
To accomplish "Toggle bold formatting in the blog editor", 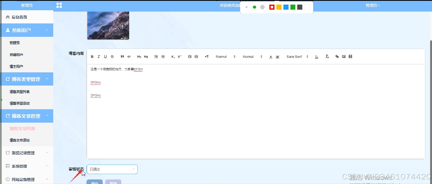I will [x=92, y=57].
